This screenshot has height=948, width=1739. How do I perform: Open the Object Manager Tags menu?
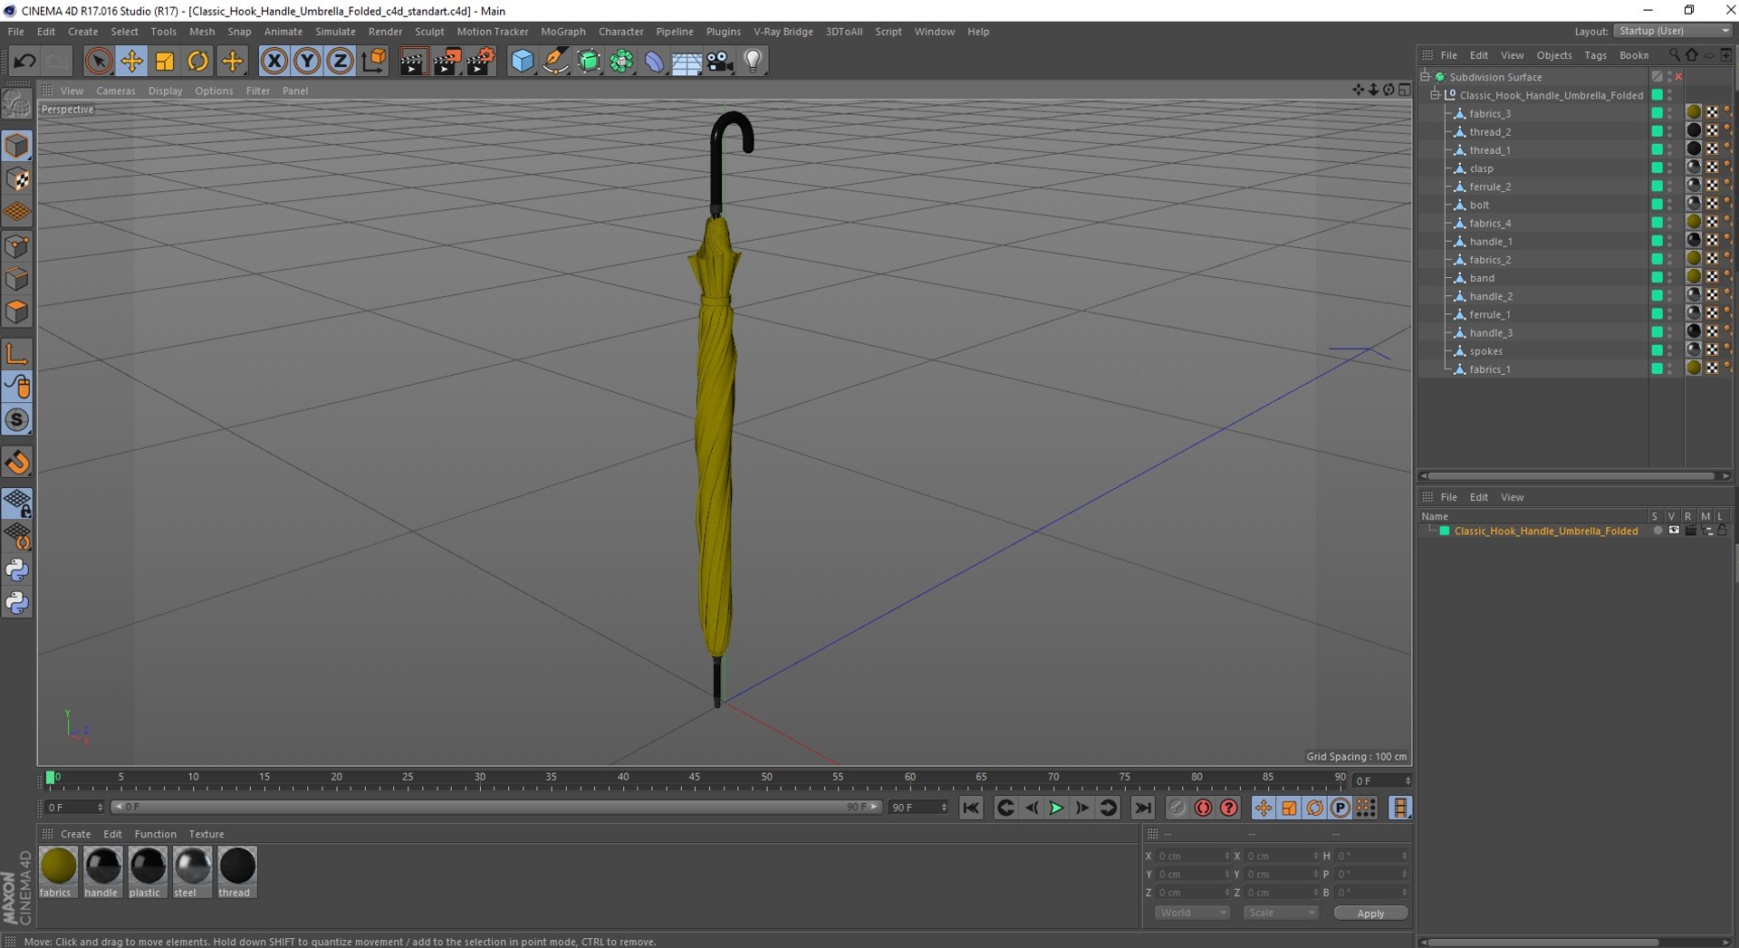coord(1595,55)
